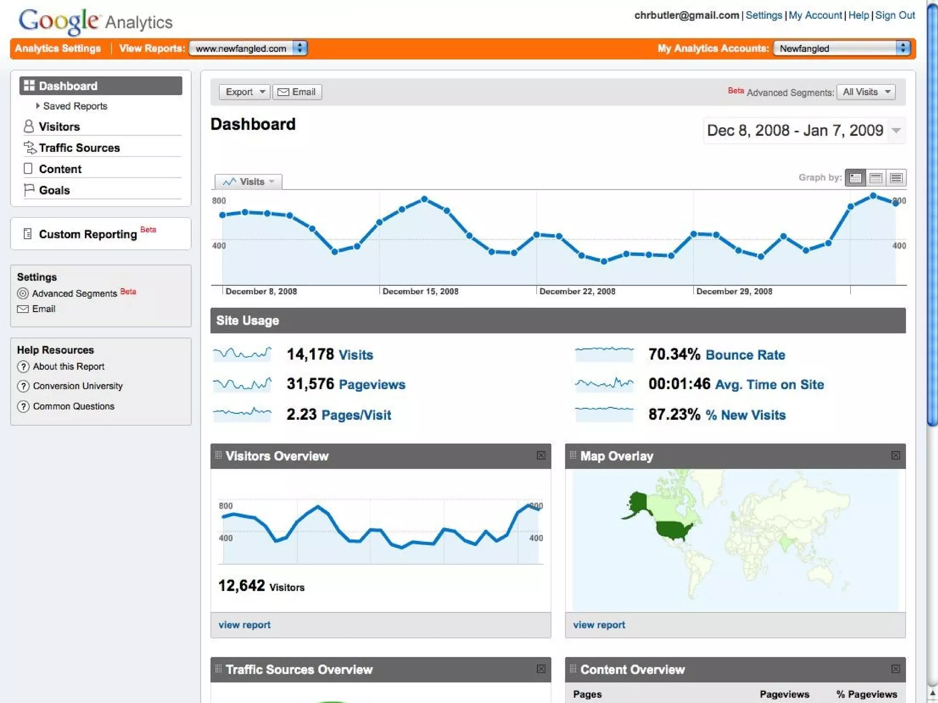Click the About this Report help icon
938x703 pixels.
pos(23,367)
